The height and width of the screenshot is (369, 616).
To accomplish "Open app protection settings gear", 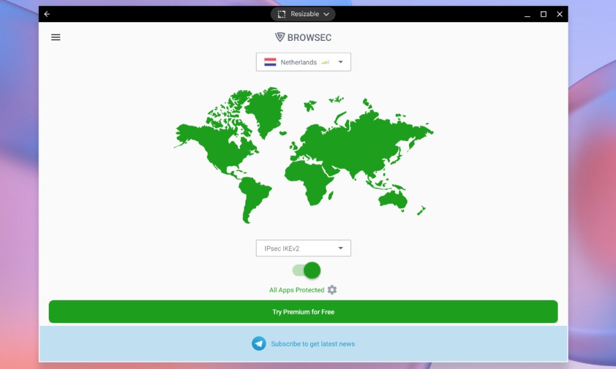I will (332, 290).
